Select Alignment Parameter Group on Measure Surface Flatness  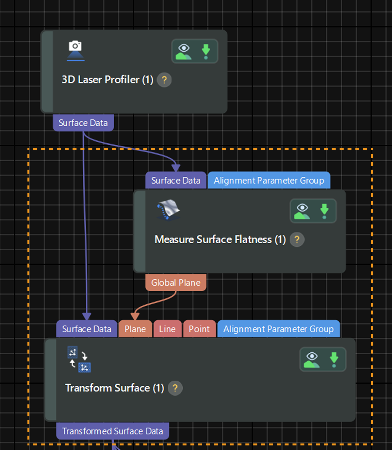point(269,180)
